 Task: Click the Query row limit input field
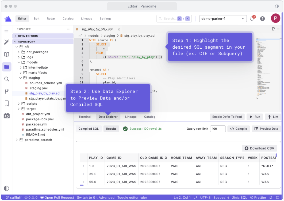point(217,129)
